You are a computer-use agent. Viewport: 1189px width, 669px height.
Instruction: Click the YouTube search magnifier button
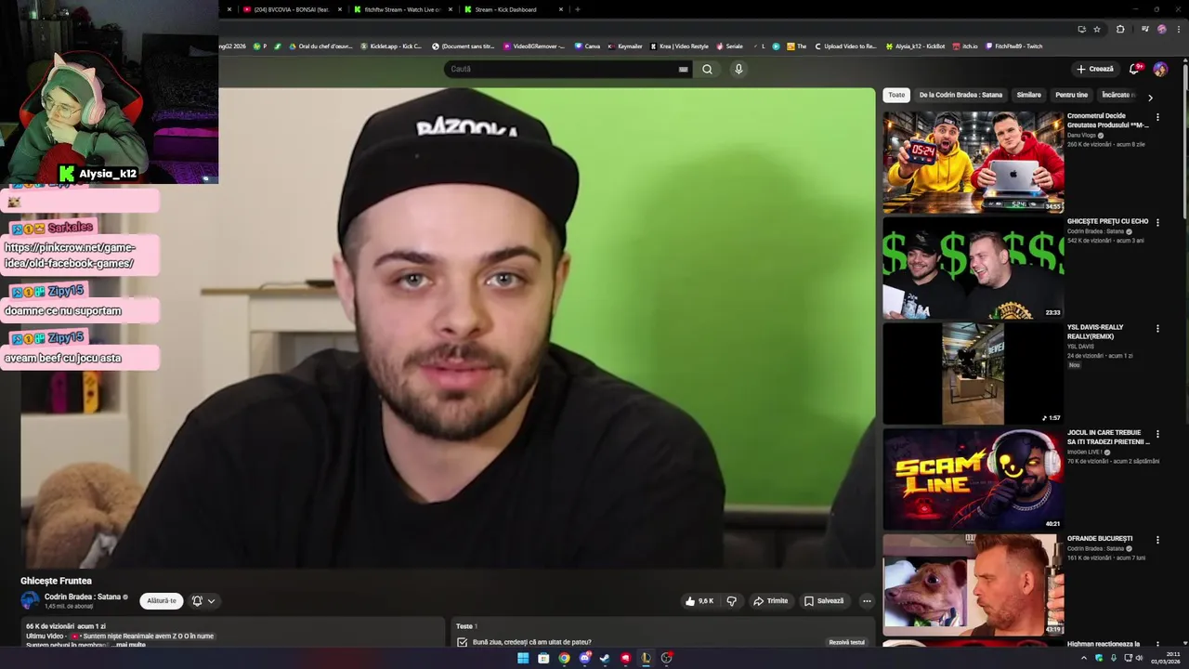point(707,69)
